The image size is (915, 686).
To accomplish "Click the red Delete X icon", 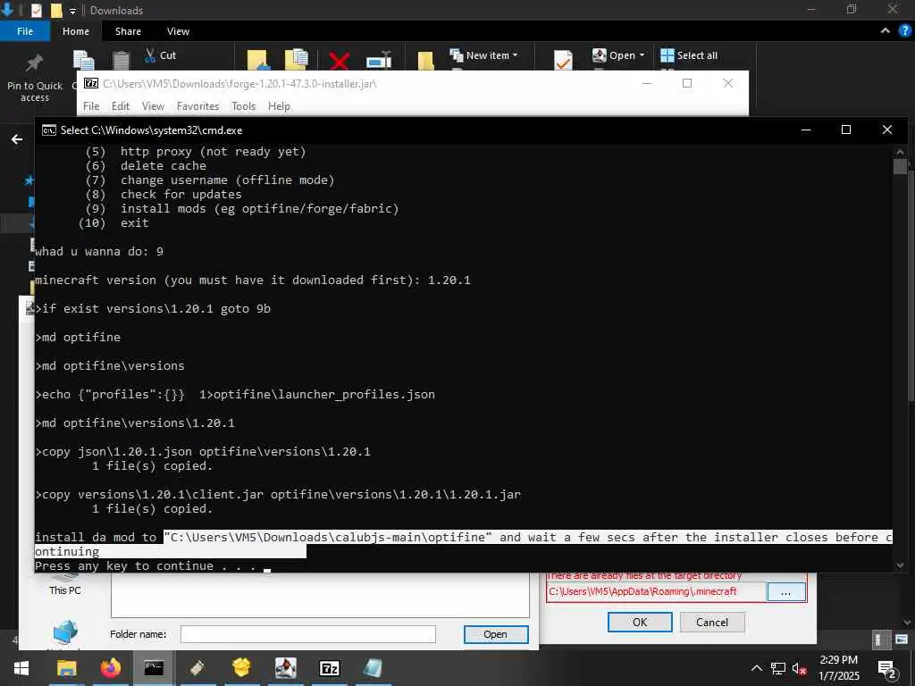I will (x=339, y=61).
